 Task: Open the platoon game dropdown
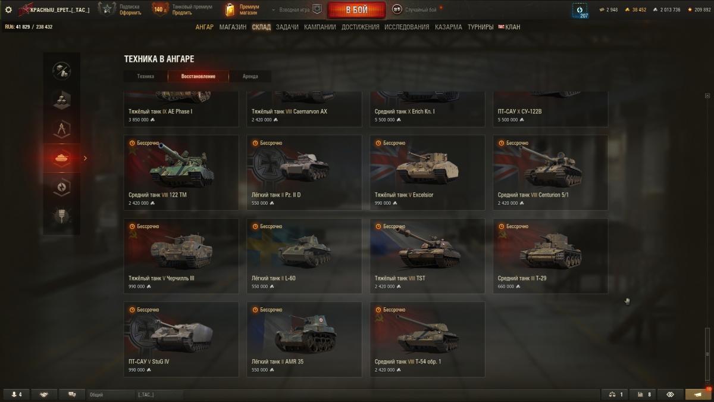click(296, 10)
